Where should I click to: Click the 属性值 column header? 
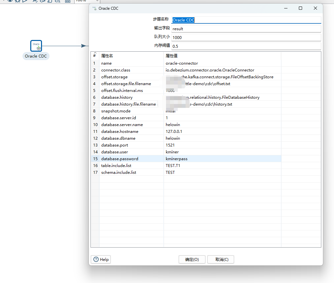coord(222,56)
